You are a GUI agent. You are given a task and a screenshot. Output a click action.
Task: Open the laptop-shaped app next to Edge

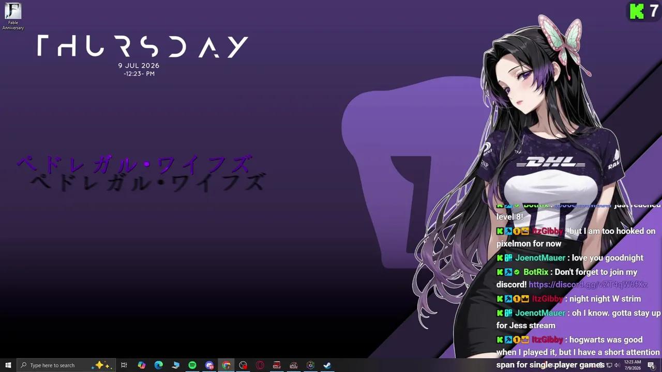(x=175, y=365)
